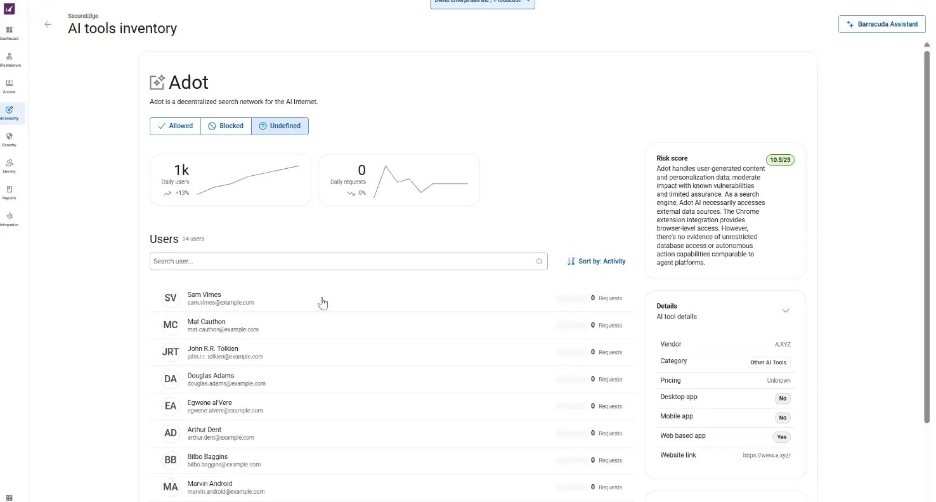Click the Other AI Tools category chip
This screenshot has height=502, width=936.
pos(768,362)
